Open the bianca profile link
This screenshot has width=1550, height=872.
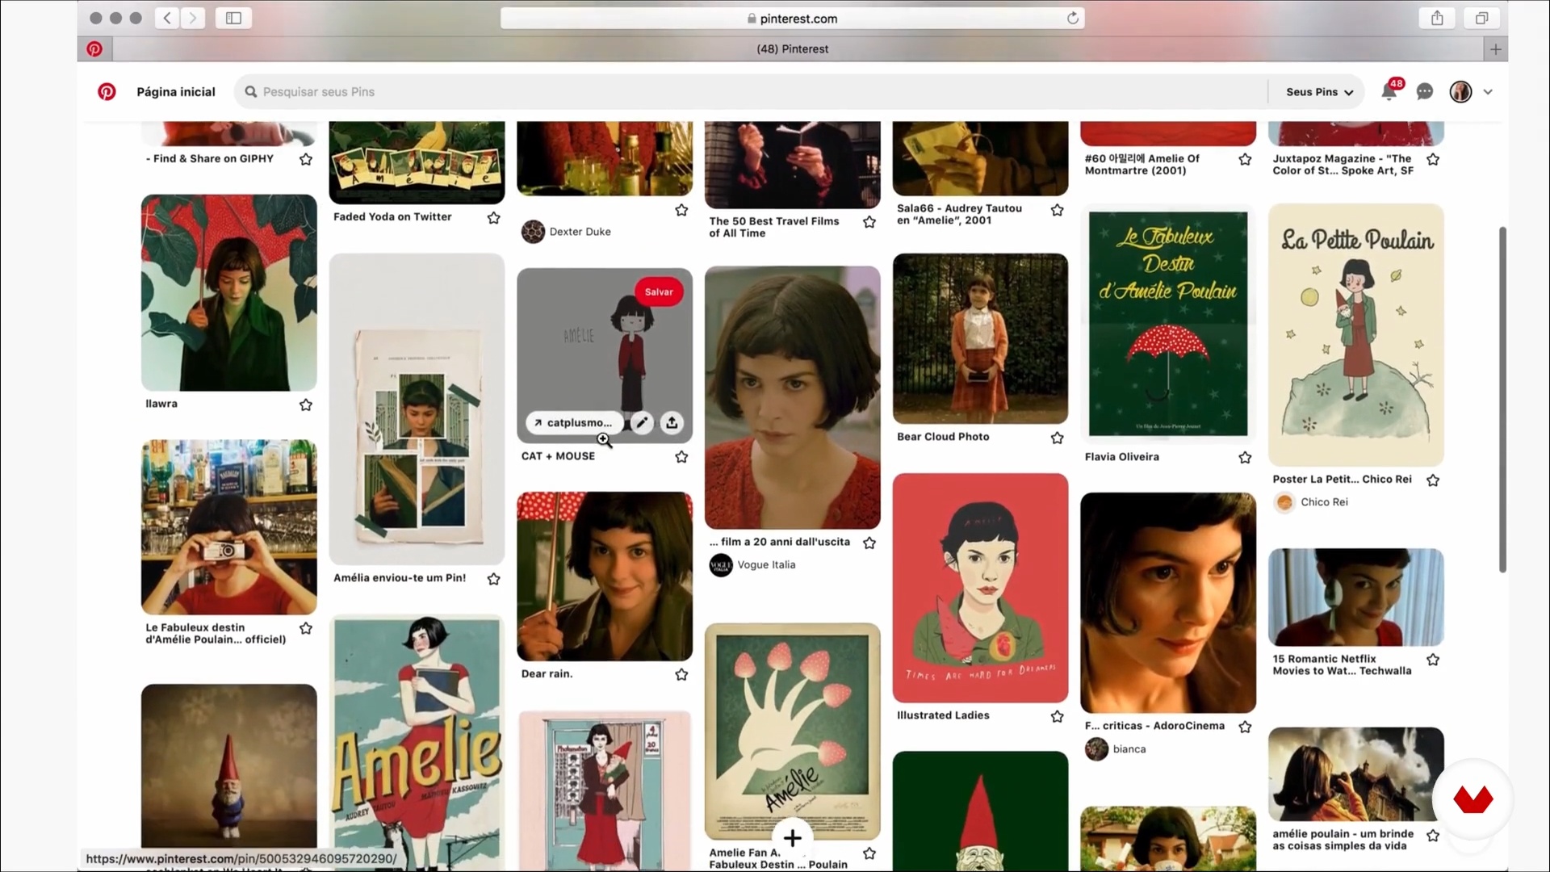click(x=1115, y=749)
